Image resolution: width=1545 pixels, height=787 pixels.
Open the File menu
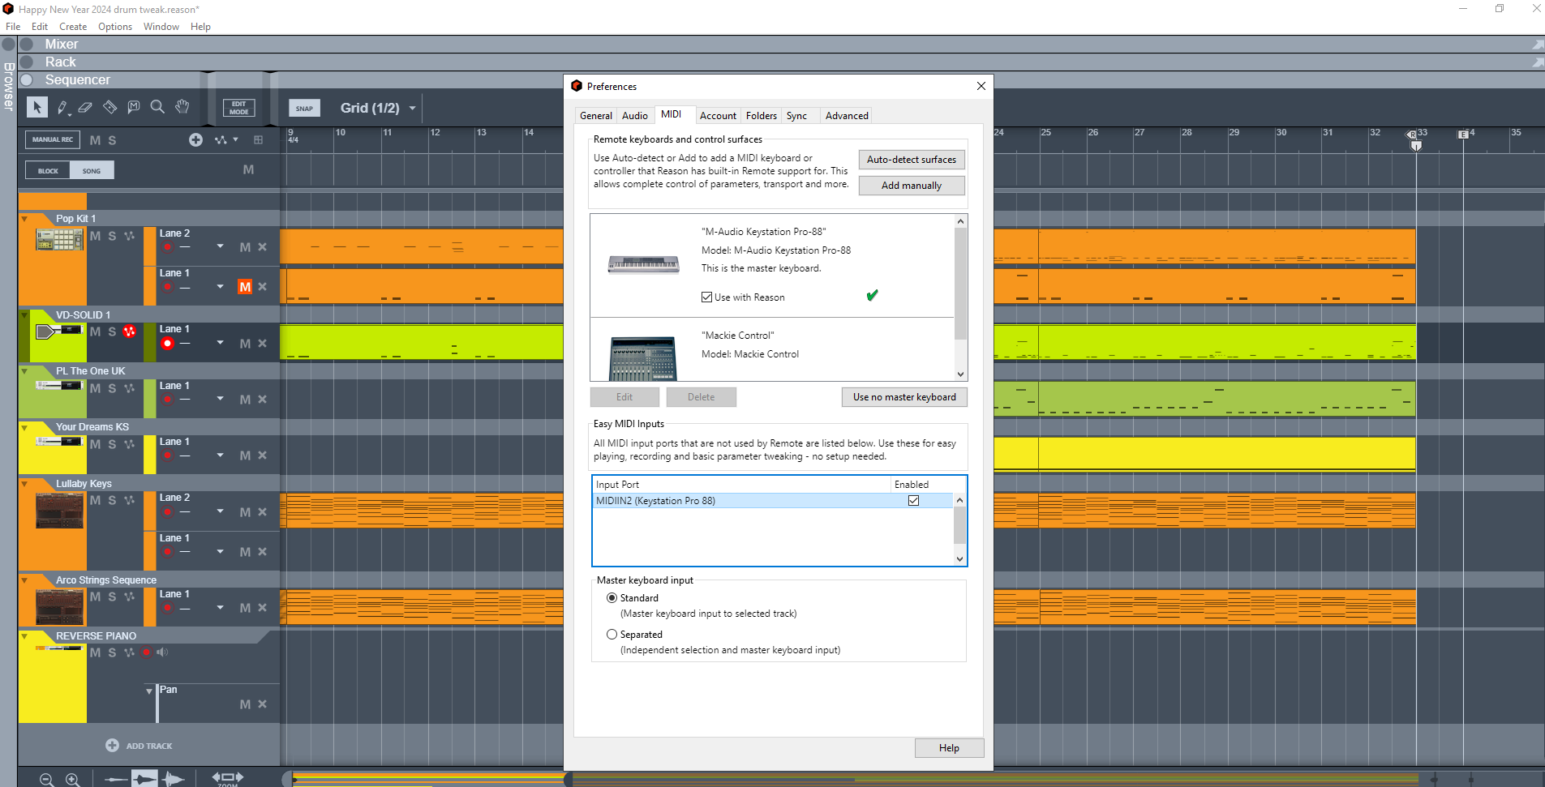[x=13, y=27]
